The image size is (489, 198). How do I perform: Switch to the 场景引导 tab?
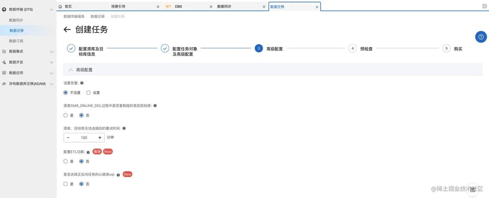click(136, 6)
